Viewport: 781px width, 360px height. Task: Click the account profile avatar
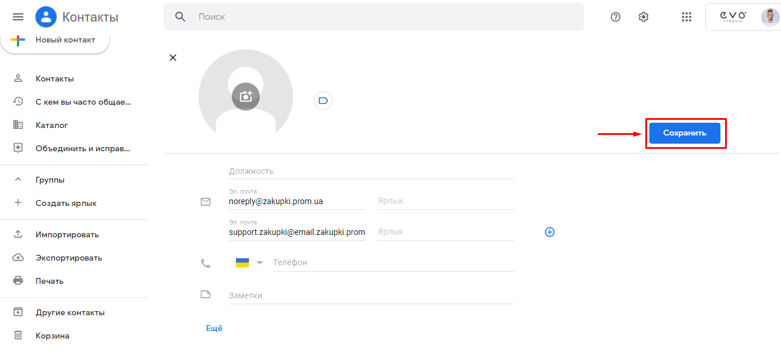(x=770, y=17)
